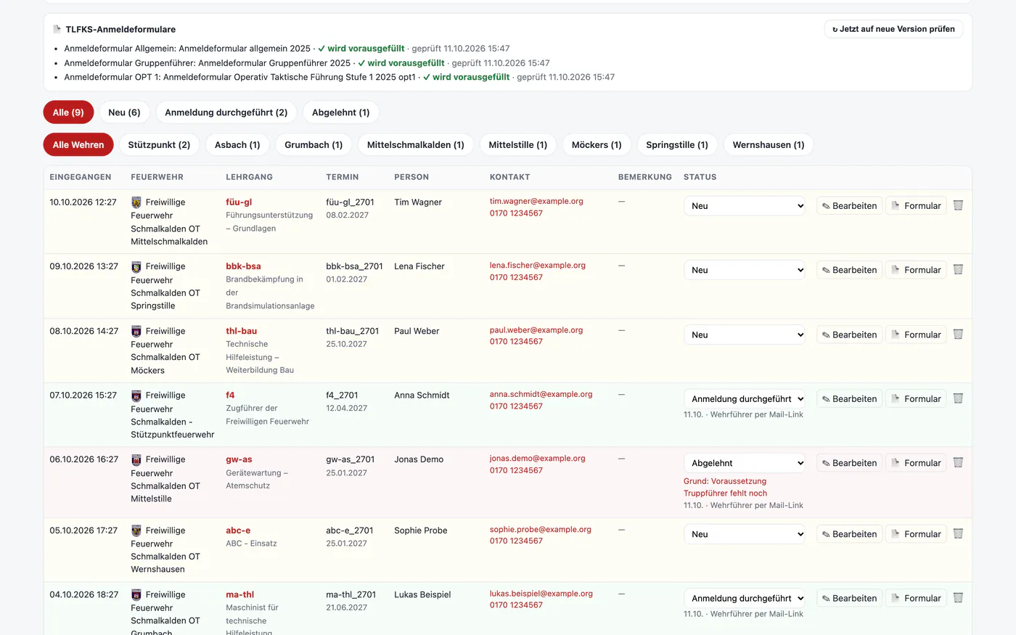The height and width of the screenshot is (635, 1016).
Task: Open the thl-bau course link
Action: click(241, 331)
